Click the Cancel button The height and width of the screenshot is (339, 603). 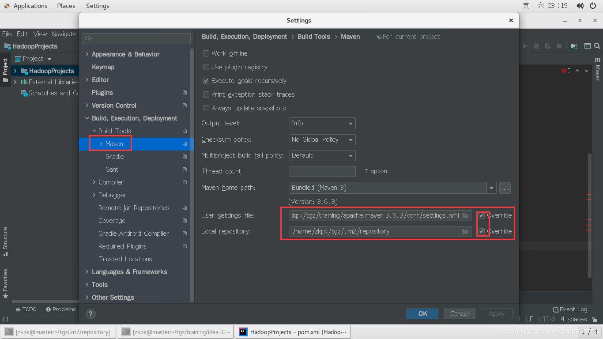click(459, 314)
